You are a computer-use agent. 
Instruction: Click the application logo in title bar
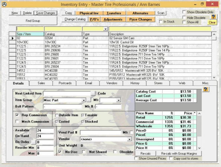[x=4, y=4]
